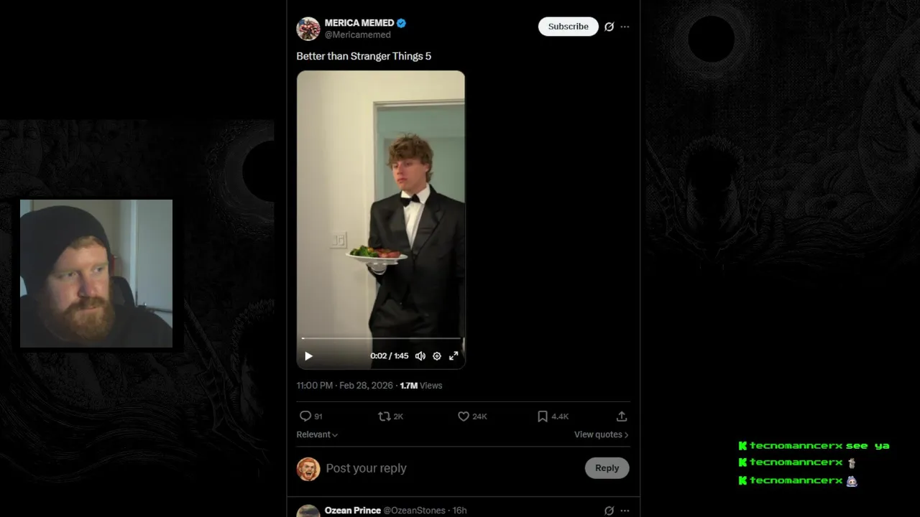
Task: Repost this tweet
Action: point(385,416)
